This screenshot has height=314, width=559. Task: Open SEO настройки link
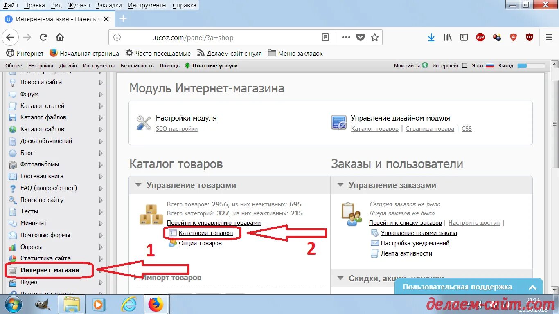177,129
